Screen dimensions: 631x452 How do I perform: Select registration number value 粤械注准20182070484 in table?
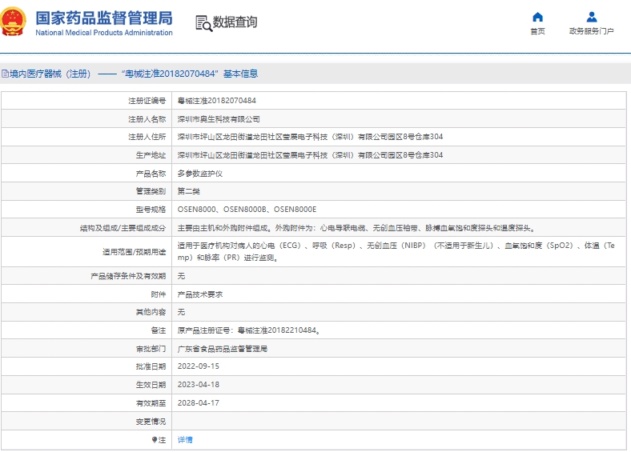(216, 101)
